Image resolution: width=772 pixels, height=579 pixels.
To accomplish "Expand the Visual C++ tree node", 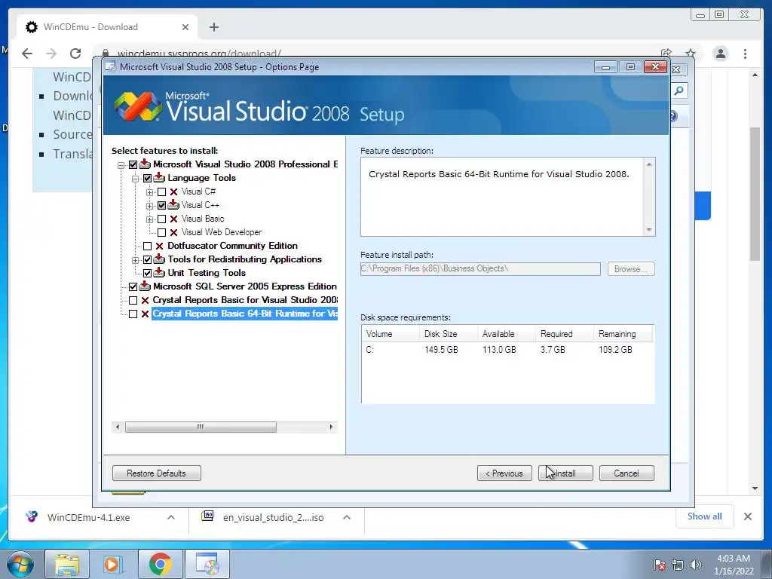I will click(150, 205).
